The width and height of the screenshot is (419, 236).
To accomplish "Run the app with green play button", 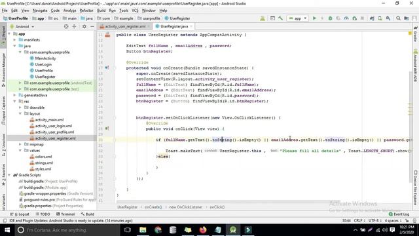I will 314,18.
